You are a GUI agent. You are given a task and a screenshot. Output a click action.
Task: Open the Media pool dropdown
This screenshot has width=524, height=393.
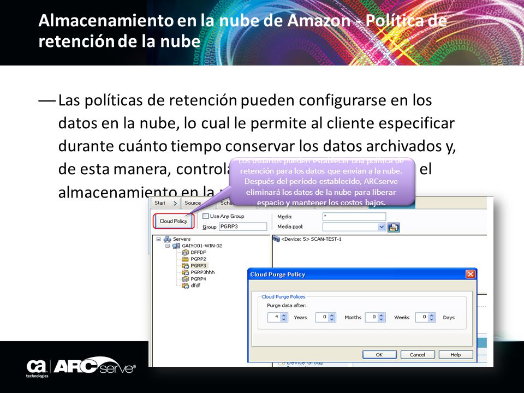point(382,227)
